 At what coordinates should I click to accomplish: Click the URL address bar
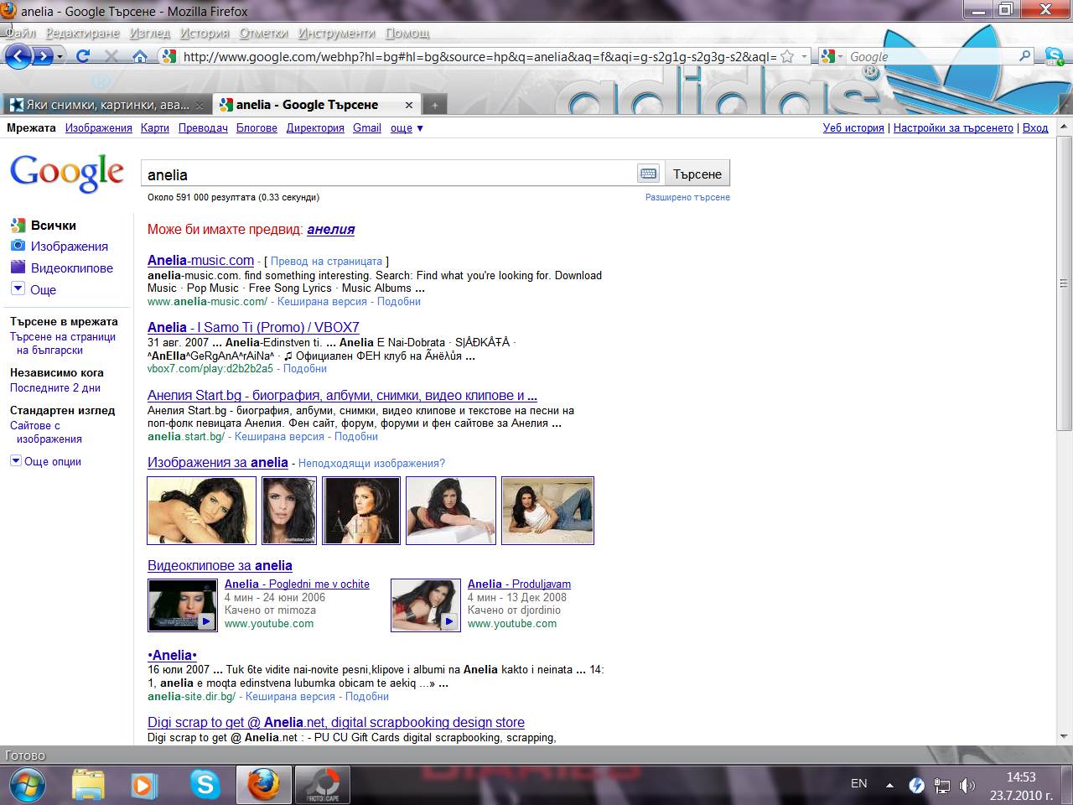tap(478, 56)
